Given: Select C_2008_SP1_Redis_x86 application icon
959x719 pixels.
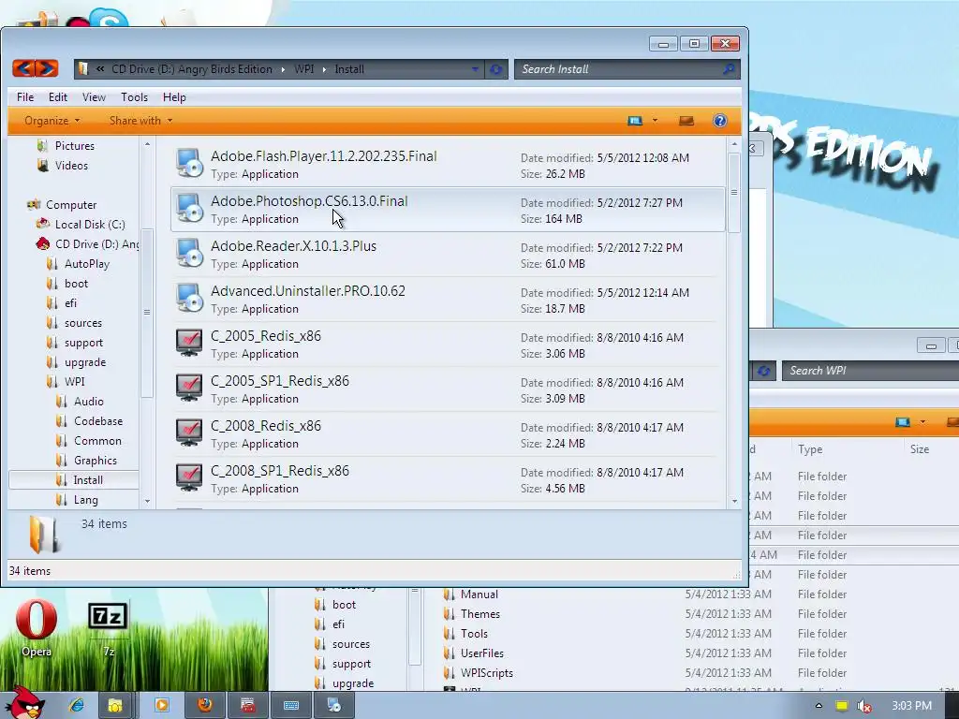Looking at the screenshot, I should pos(189,477).
